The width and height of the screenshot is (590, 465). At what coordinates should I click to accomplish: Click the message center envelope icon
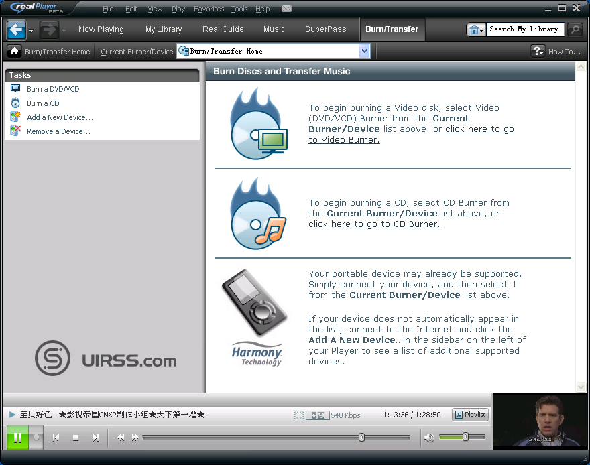click(287, 8)
